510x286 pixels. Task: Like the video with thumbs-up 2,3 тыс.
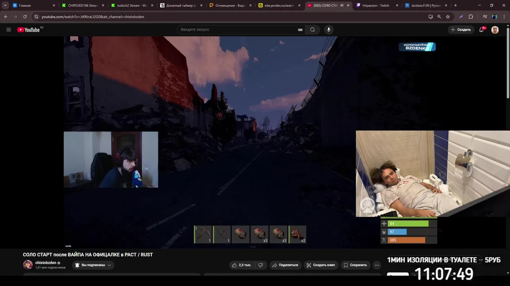[242, 265]
